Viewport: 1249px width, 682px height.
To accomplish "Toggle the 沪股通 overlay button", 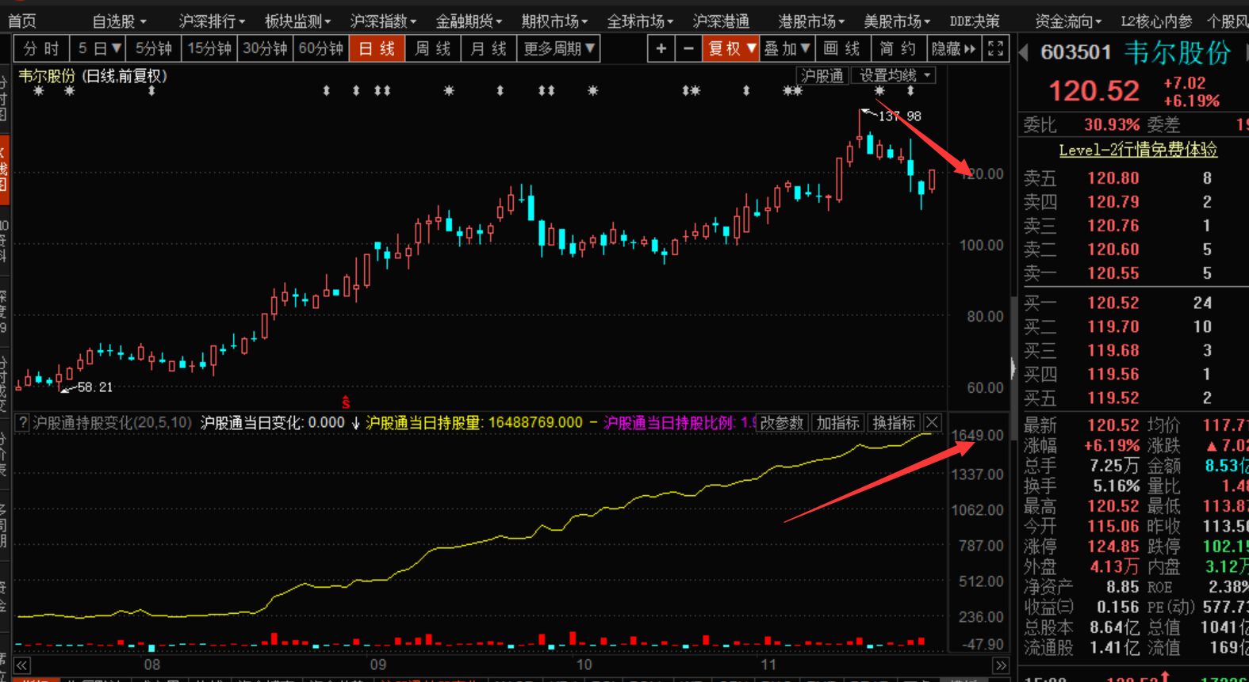I will coord(822,76).
